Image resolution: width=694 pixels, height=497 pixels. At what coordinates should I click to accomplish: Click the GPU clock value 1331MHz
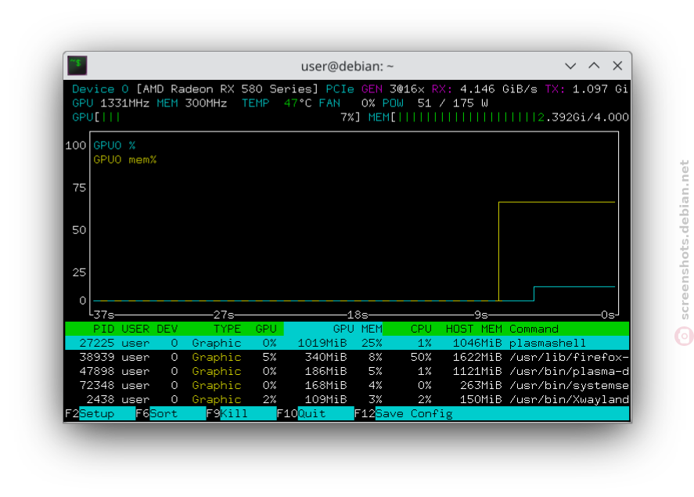[x=125, y=103]
